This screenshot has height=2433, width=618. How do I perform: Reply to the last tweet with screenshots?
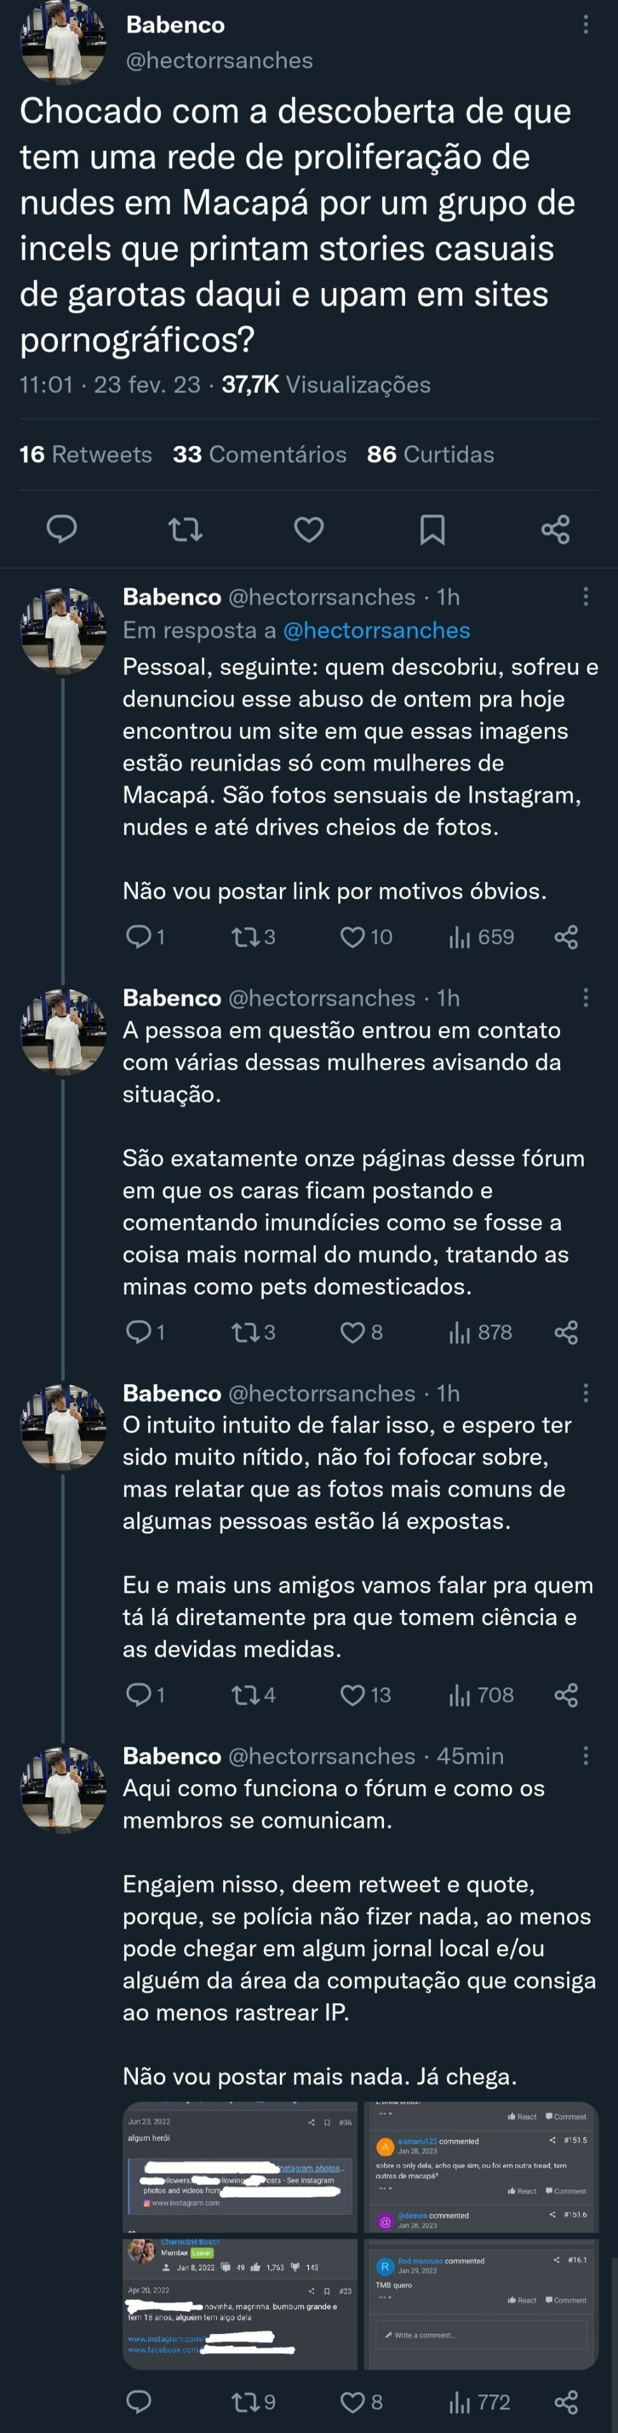pos(139,2401)
